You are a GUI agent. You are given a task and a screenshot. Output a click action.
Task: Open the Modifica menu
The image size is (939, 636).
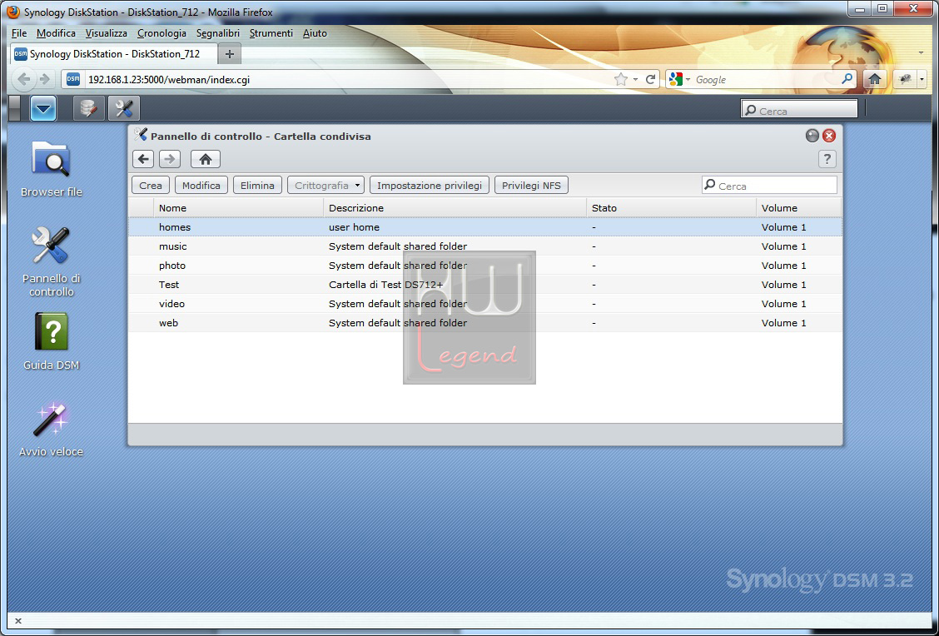point(56,33)
